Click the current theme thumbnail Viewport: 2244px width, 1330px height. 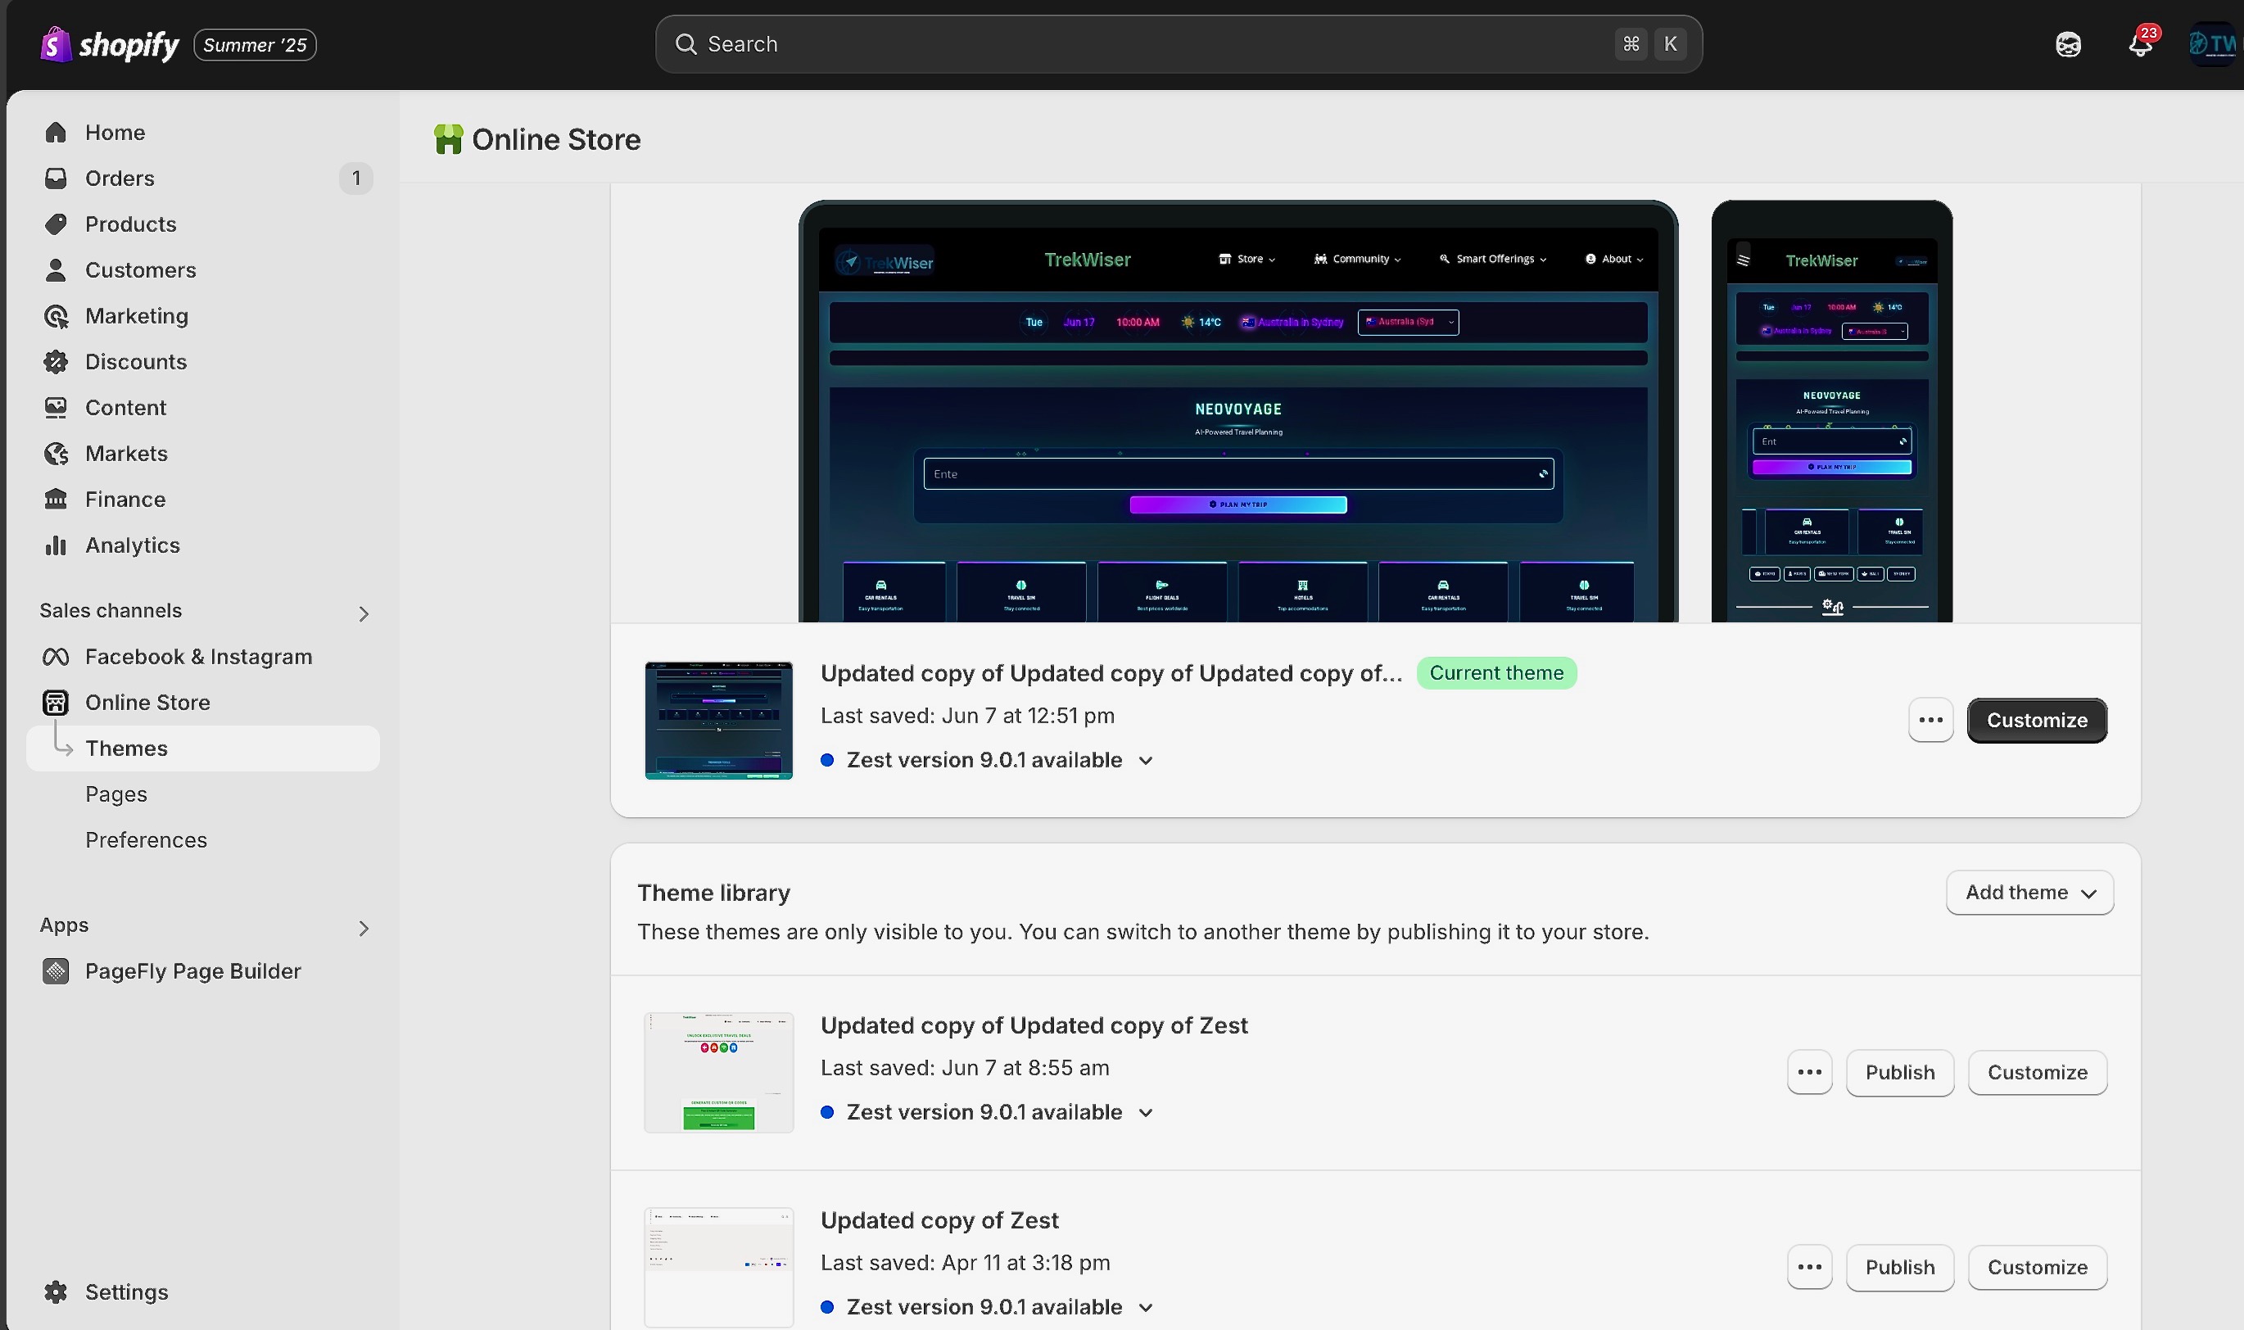click(719, 721)
